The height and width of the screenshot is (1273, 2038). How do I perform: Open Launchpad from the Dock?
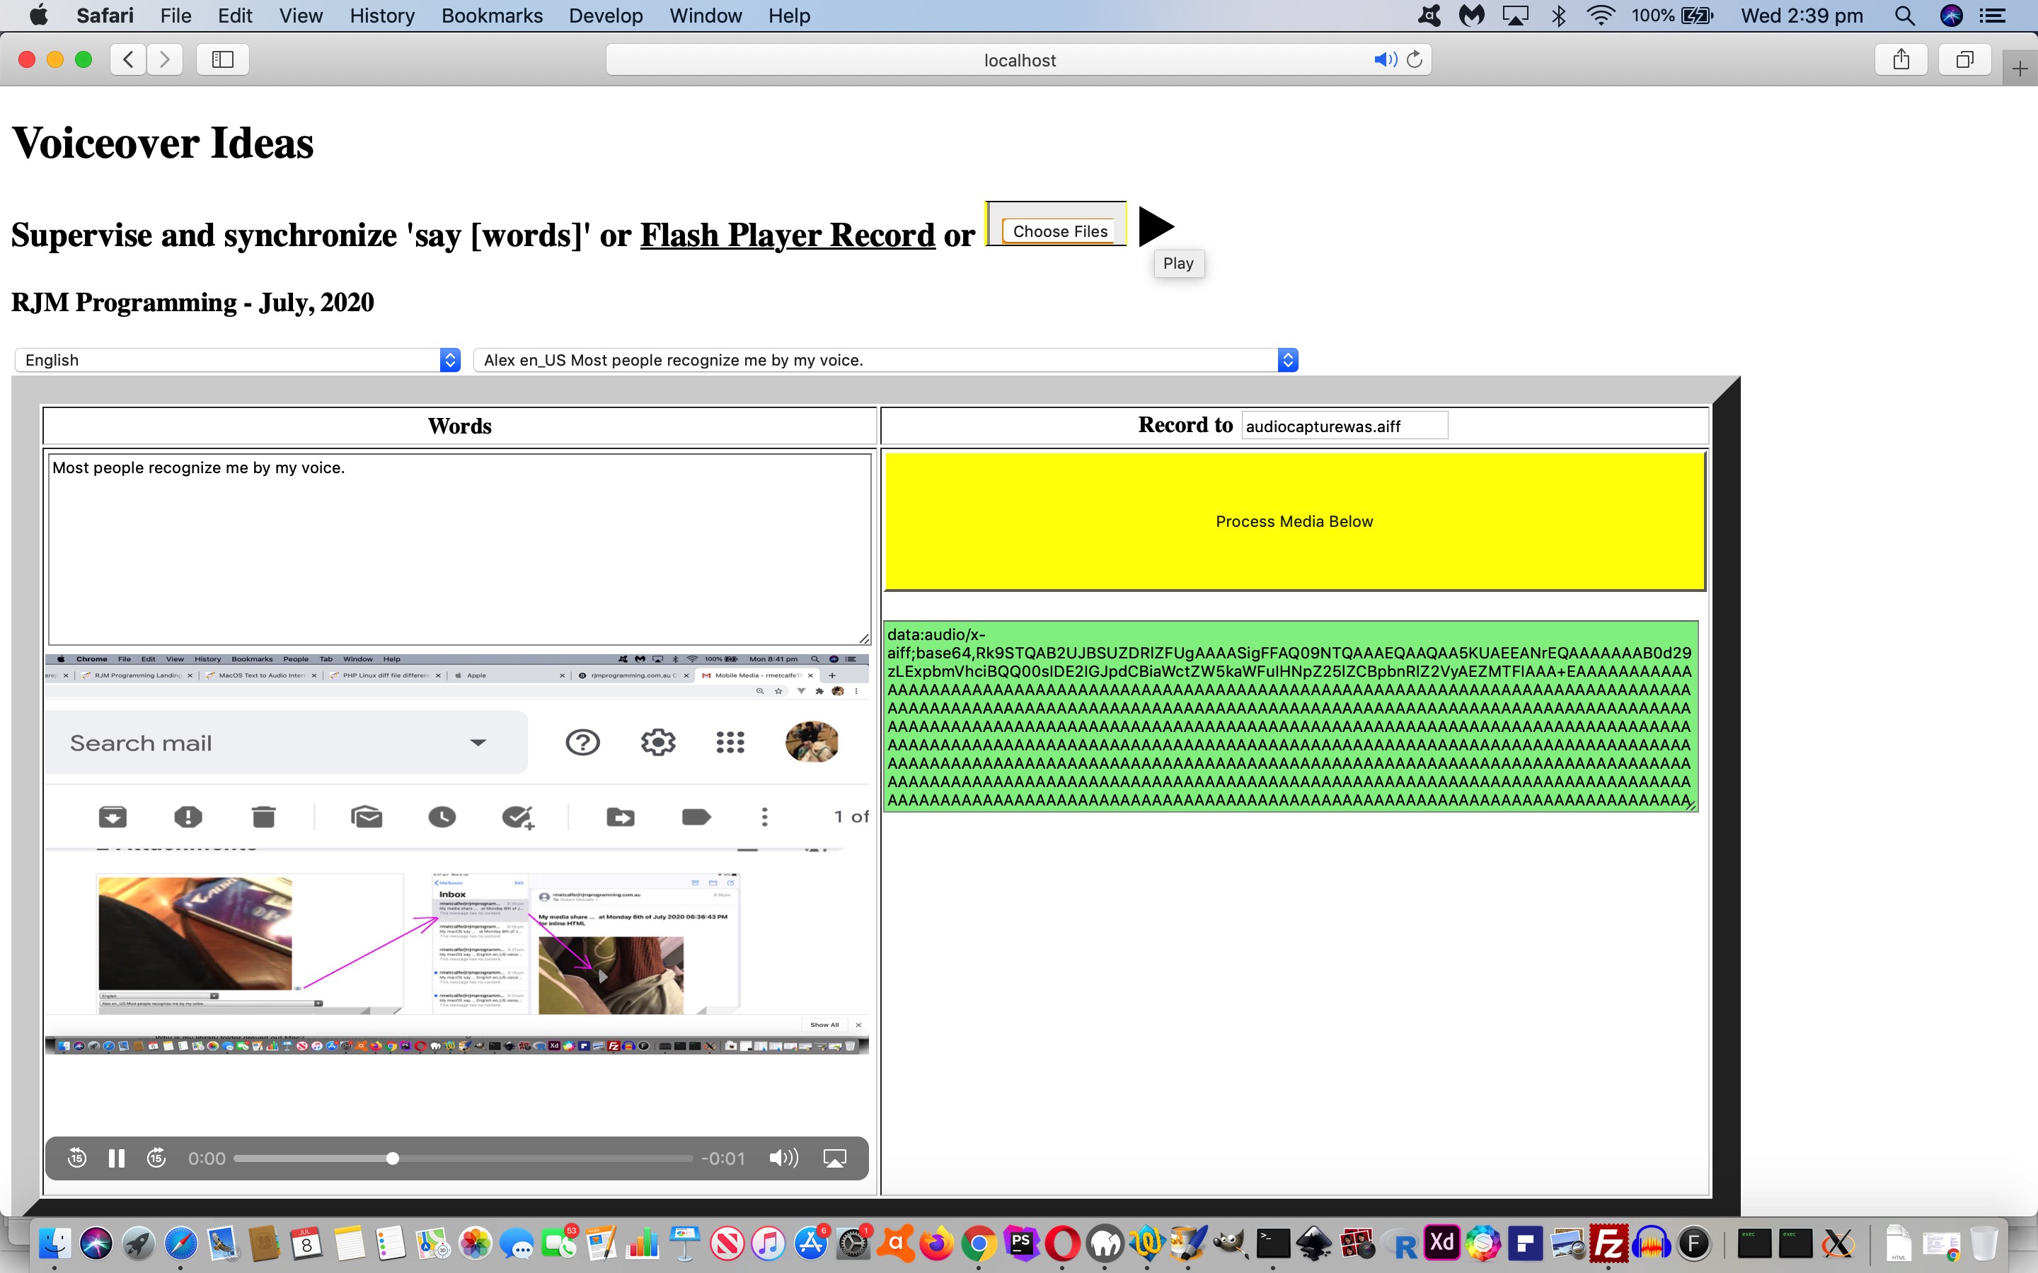pos(138,1242)
